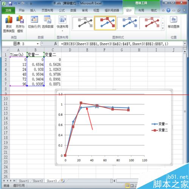This screenshot has height=189, width=189.
Task: Open the Quick Layout gallery
Action: 62,23
